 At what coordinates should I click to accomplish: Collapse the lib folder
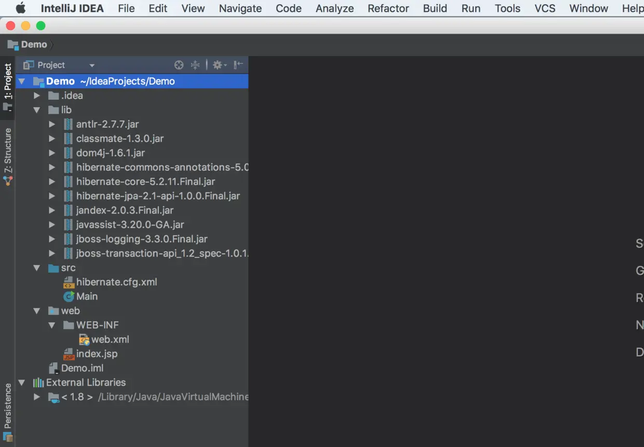tap(36, 110)
